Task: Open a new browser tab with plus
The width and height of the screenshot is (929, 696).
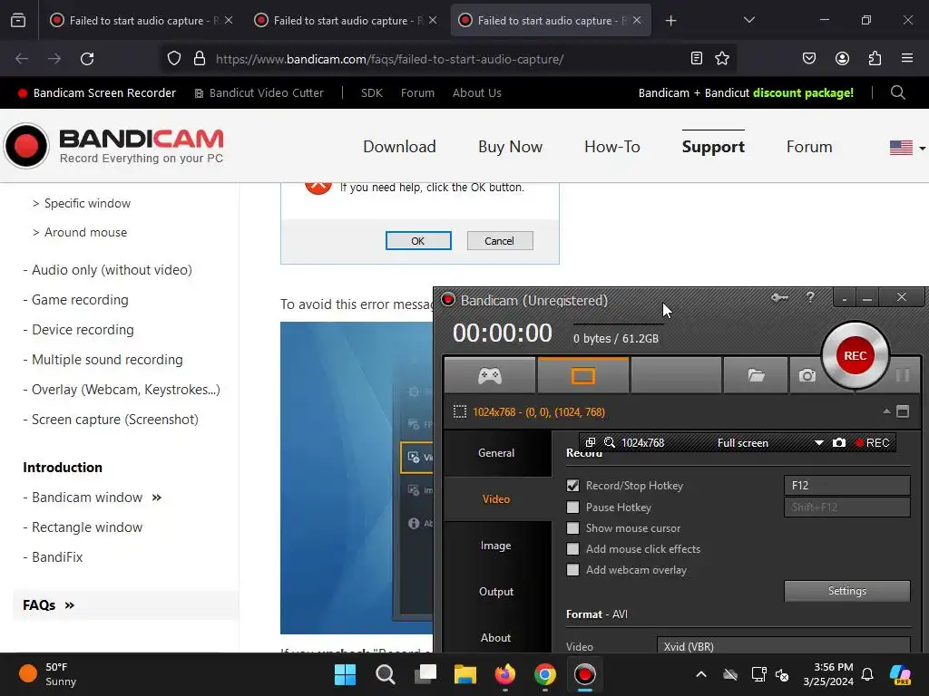Action: (670, 21)
